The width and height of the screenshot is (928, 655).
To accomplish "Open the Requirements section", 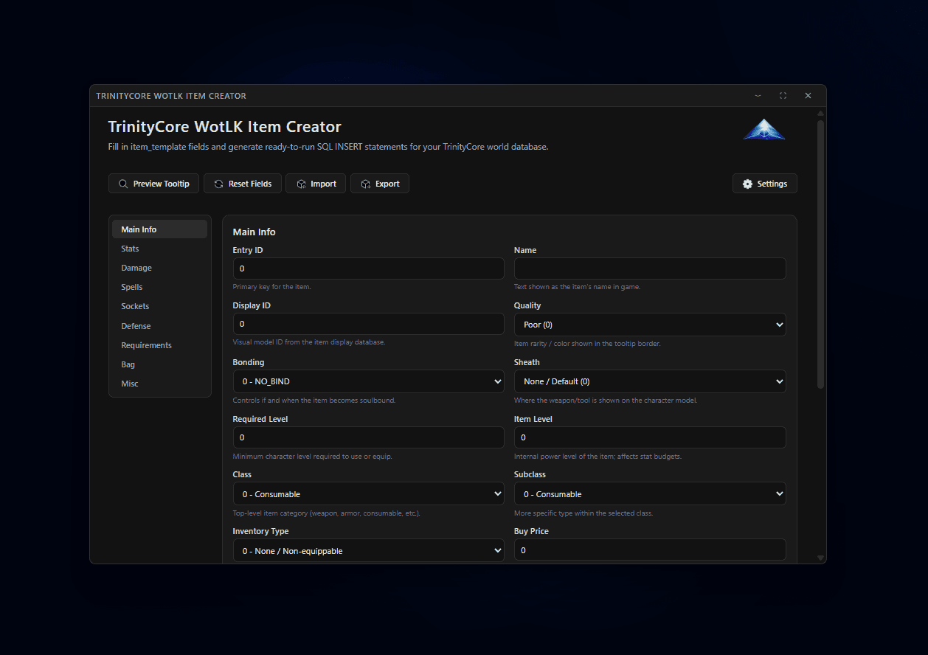I will point(159,345).
